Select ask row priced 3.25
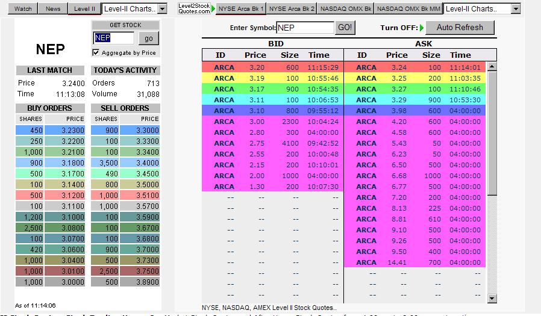 [414, 78]
